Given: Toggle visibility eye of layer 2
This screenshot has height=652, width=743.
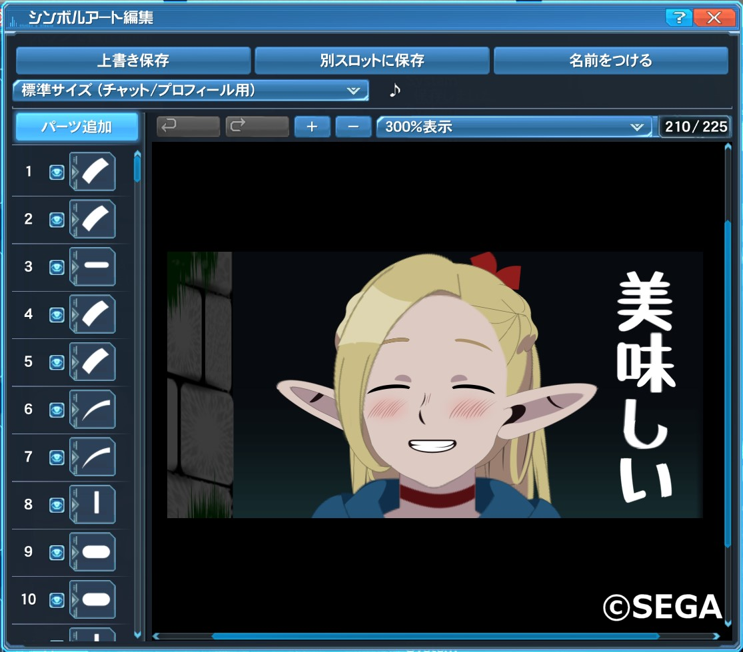Looking at the screenshot, I should 57,220.
